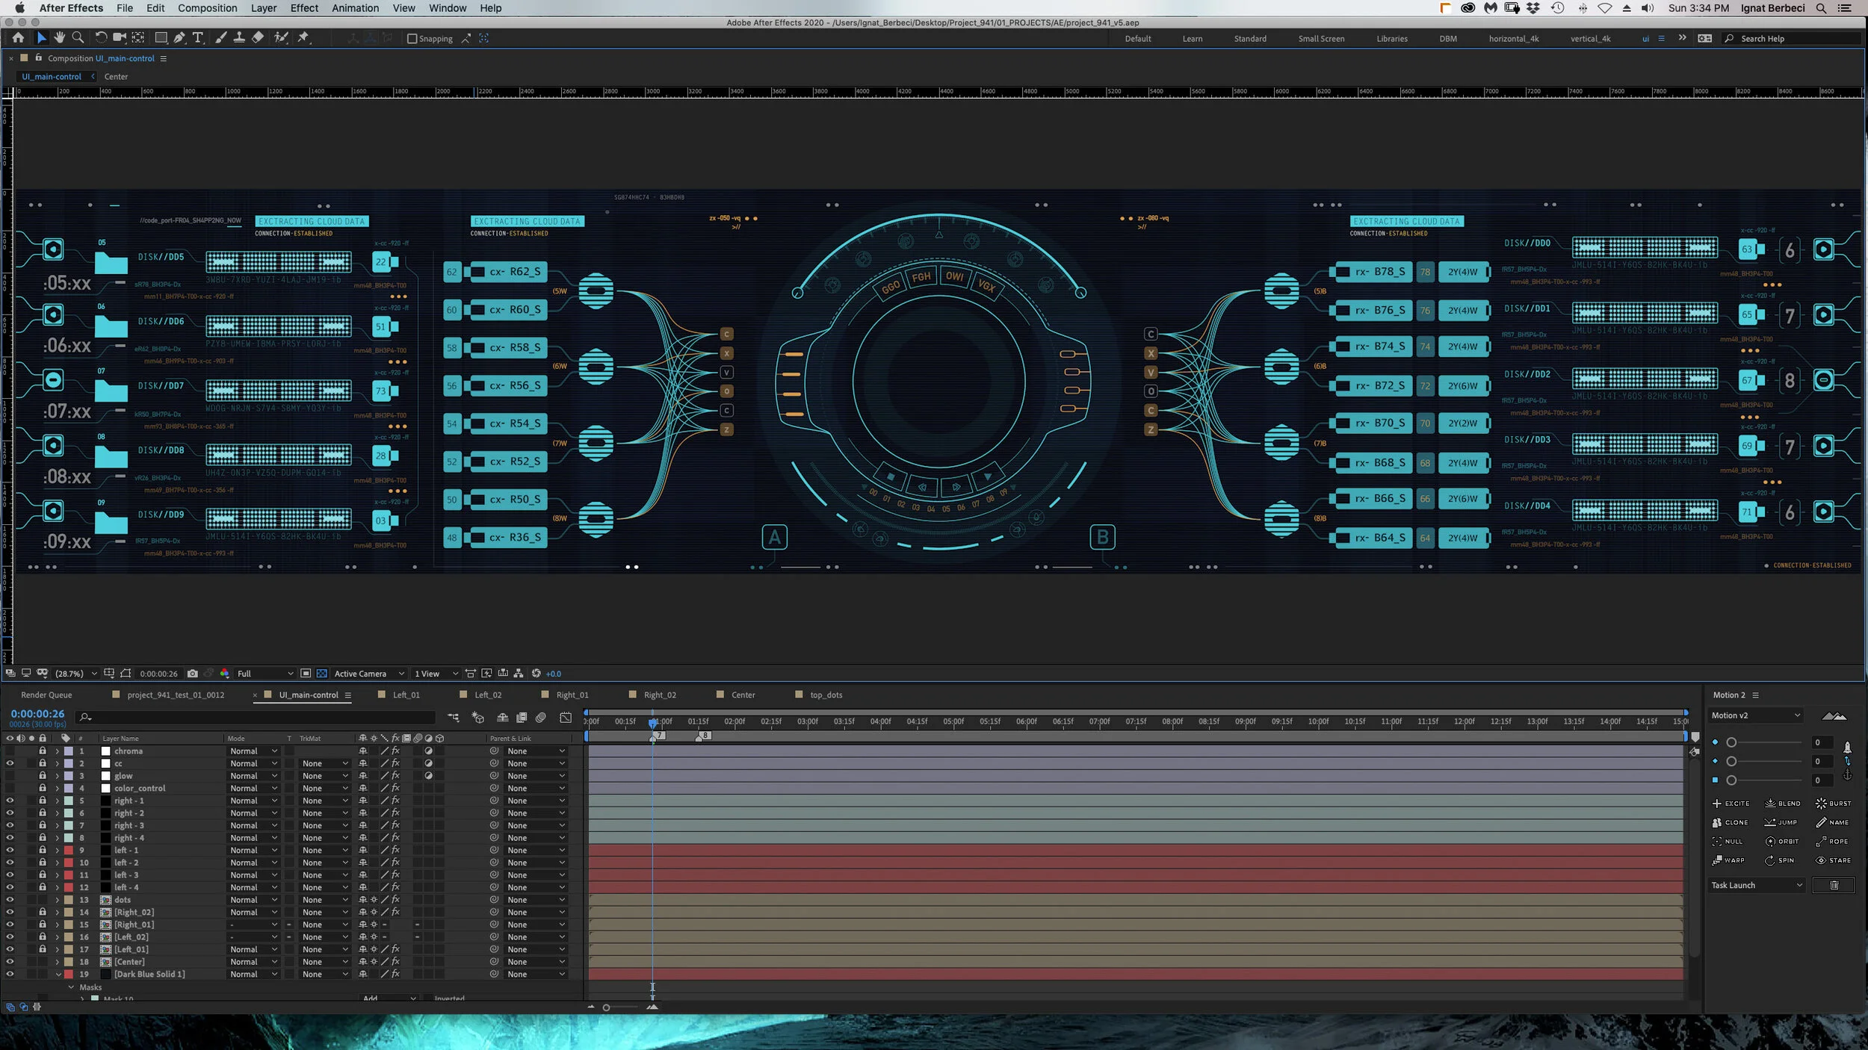Hide the cc layer eye toggle
This screenshot has width=1868, height=1050.
[10, 763]
